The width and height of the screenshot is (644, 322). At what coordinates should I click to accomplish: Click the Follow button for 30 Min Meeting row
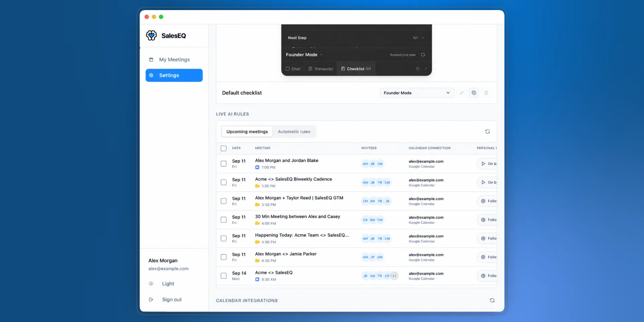(x=487, y=220)
